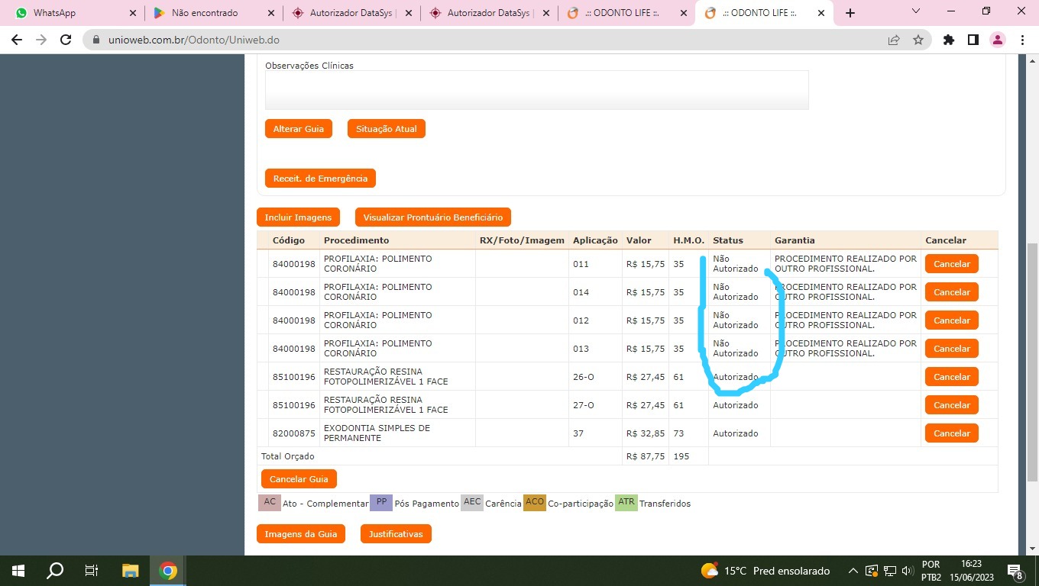1039x586 pixels.
Task: Open Imagens da Guia
Action: tap(301, 534)
